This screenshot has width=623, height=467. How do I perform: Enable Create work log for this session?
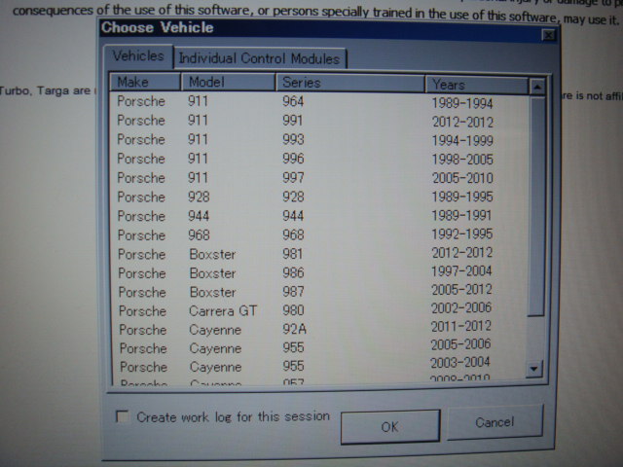(x=123, y=416)
